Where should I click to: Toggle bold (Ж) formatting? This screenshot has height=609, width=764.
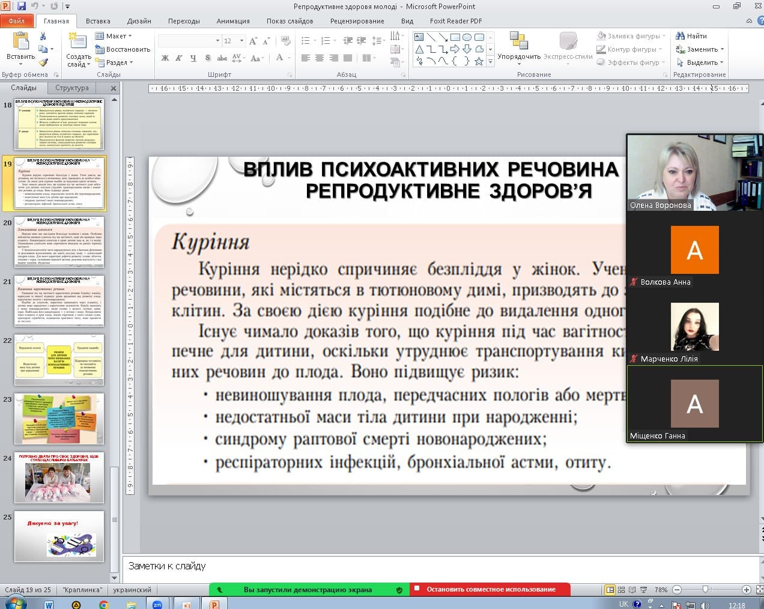(x=165, y=58)
